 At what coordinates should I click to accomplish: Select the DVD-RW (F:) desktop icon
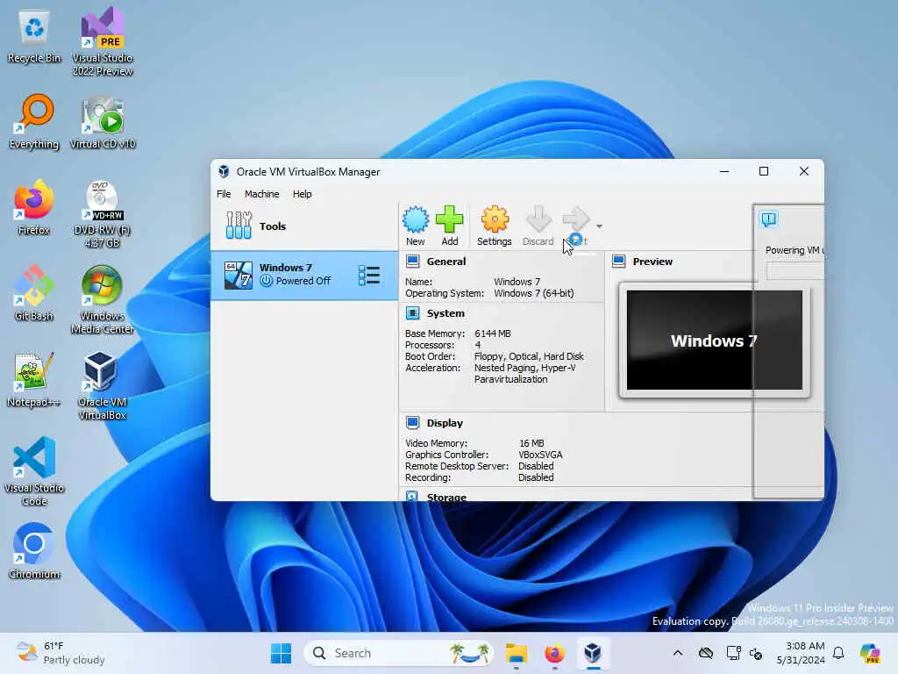(x=103, y=213)
